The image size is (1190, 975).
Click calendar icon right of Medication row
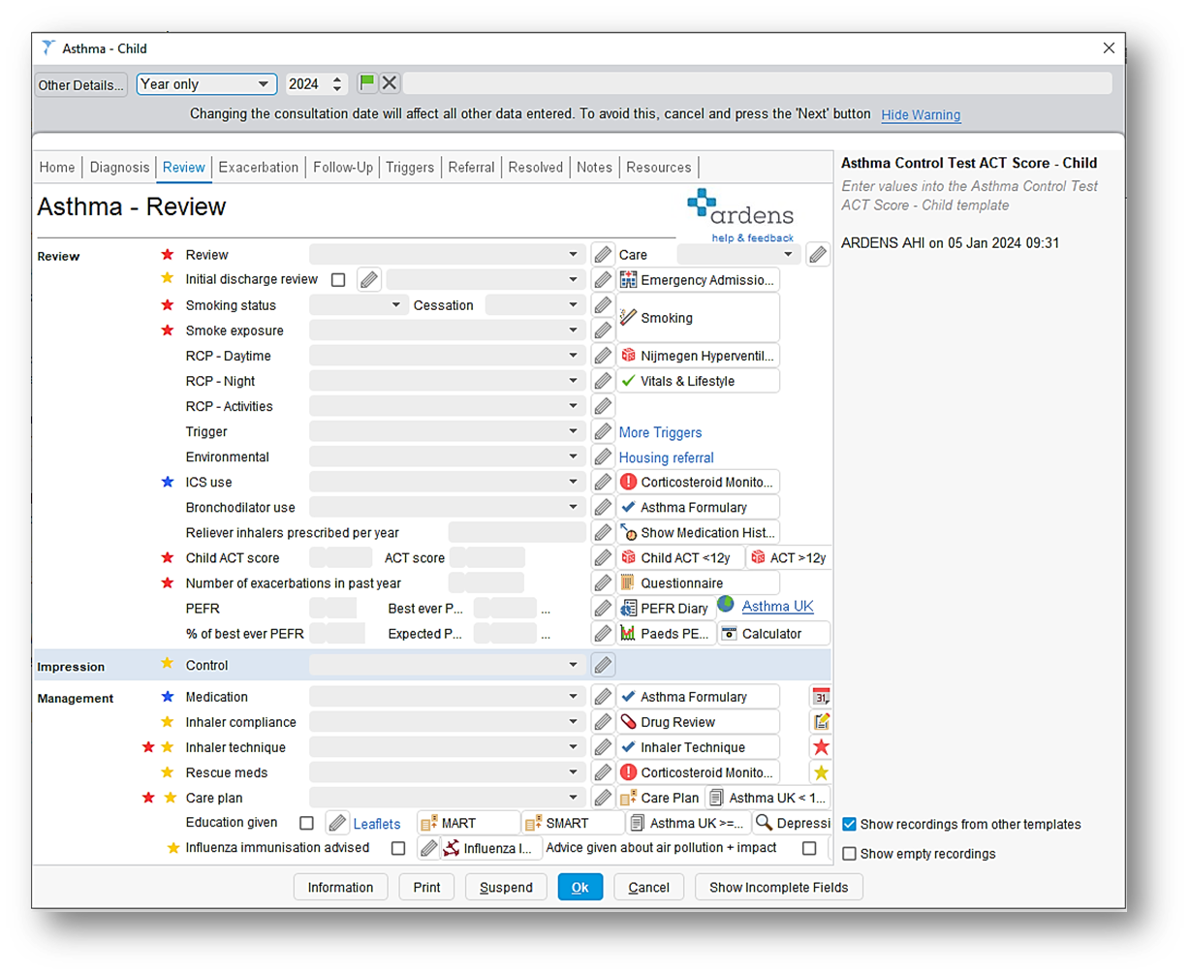click(x=821, y=697)
